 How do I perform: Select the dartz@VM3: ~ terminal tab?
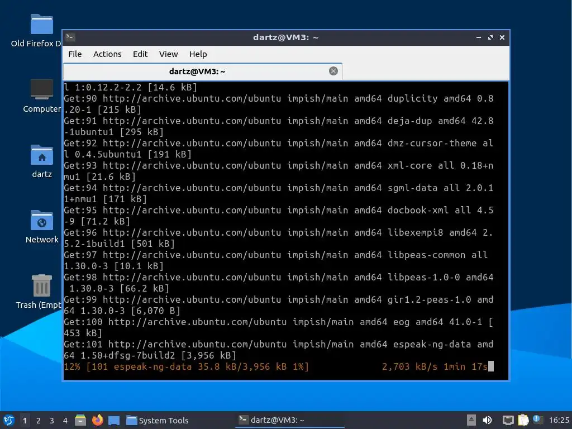coord(202,71)
